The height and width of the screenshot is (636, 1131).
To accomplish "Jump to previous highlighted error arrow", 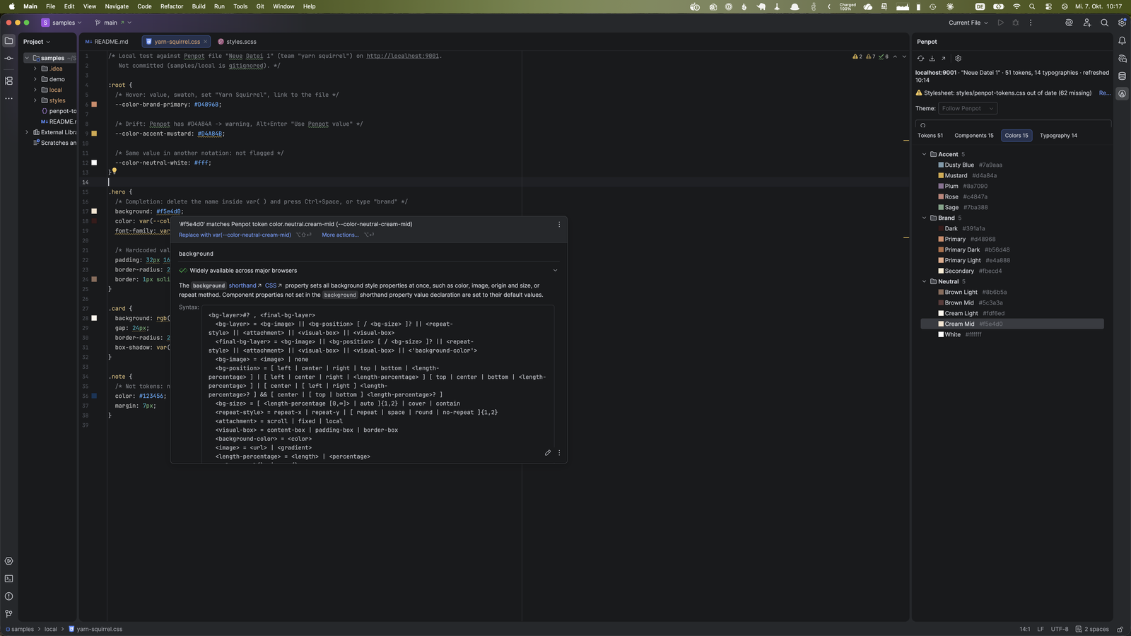I will coord(895,57).
